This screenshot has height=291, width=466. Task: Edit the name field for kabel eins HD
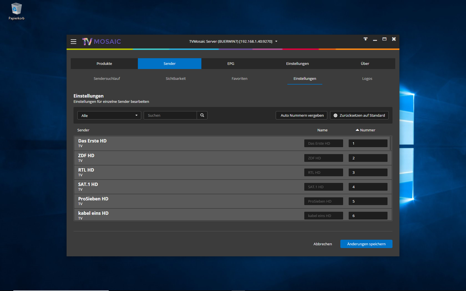323,216
